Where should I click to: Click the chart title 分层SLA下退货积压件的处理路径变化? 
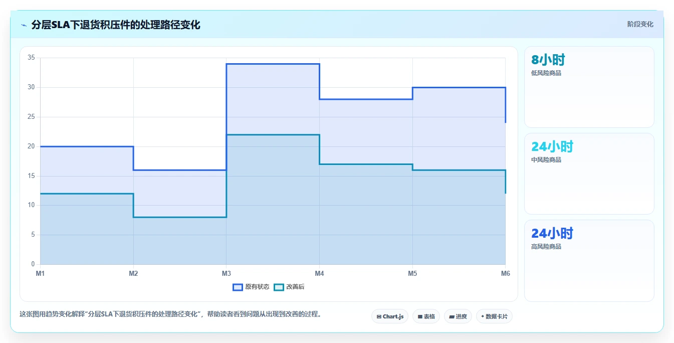point(116,25)
